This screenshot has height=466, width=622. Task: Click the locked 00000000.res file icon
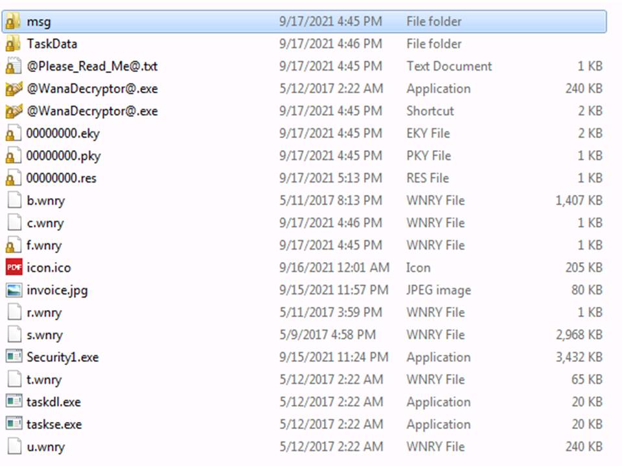pos(13,178)
